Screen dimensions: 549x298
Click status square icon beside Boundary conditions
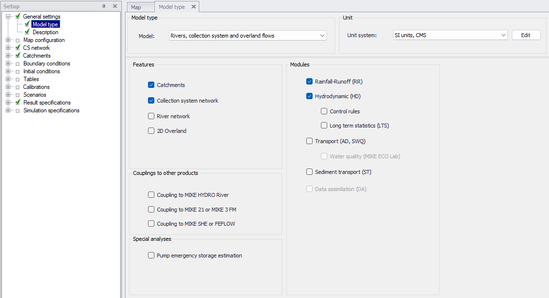click(x=18, y=64)
